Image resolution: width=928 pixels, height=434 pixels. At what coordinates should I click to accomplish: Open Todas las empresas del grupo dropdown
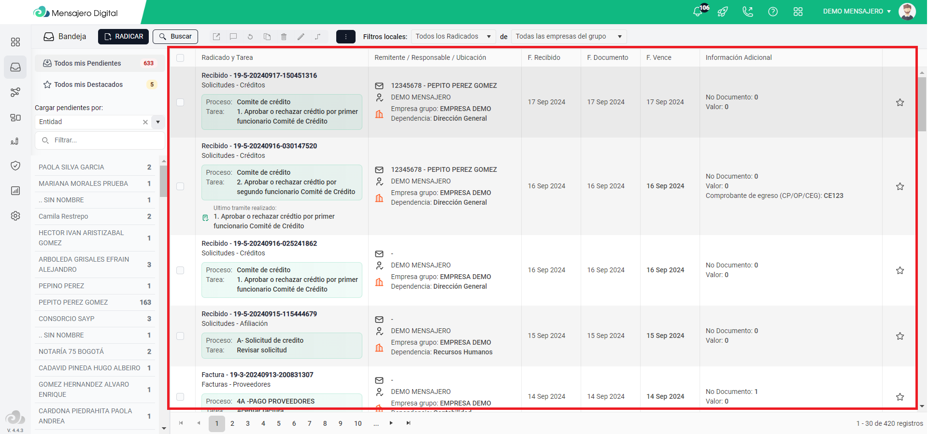[x=568, y=37]
